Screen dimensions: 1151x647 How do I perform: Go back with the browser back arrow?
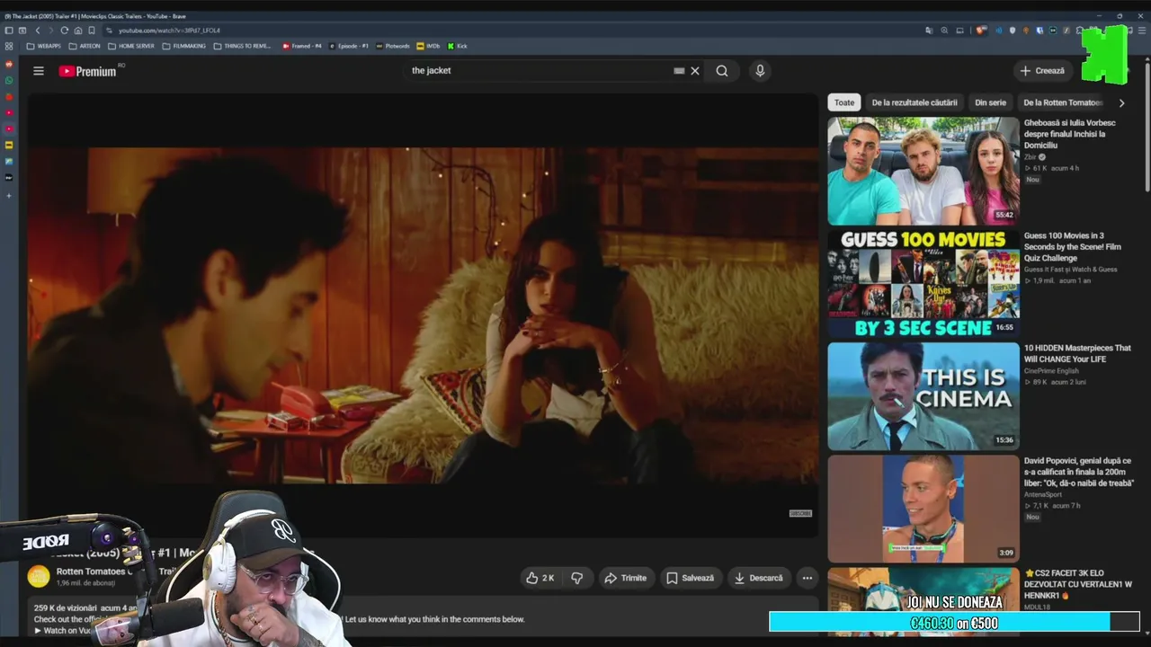pyautogui.click(x=37, y=31)
